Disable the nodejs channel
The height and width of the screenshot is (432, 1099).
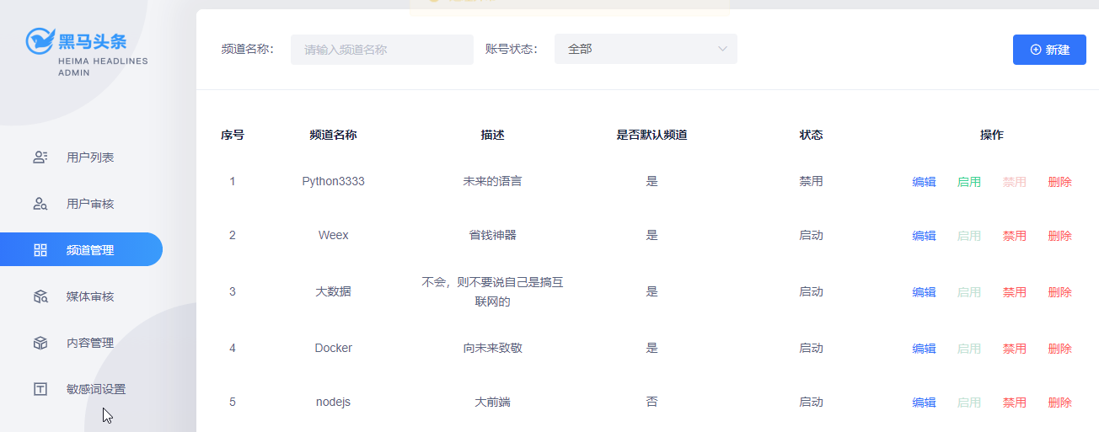point(1015,403)
